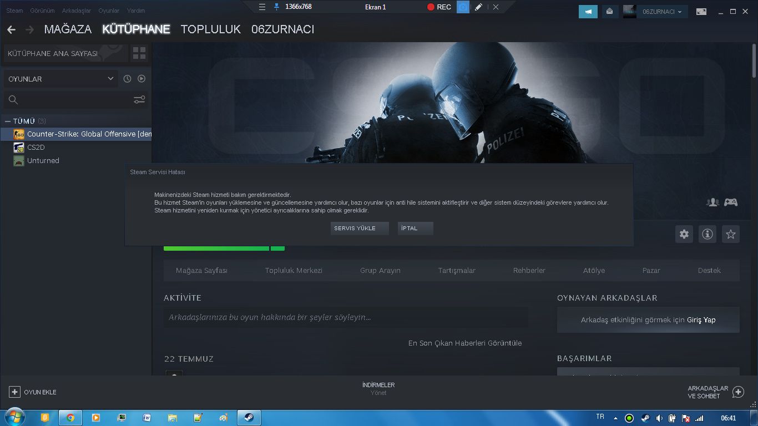Viewport: 758px width, 426px height.
Task: Open game info icon
Action: coord(708,234)
